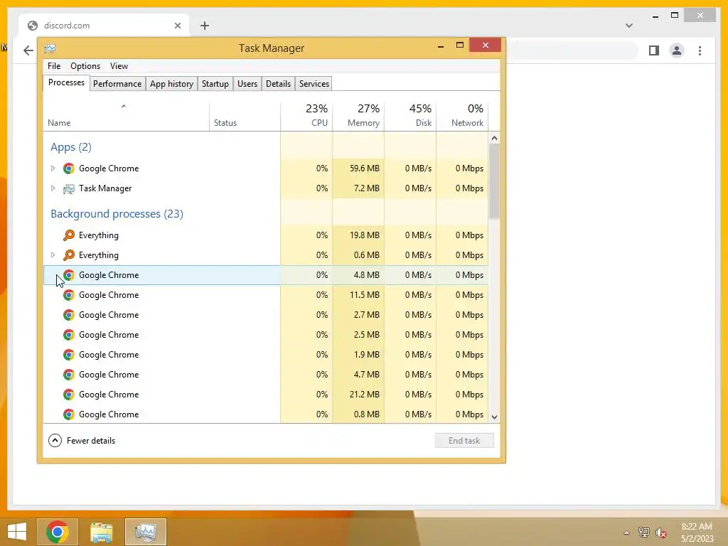Image resolution: width=728 pixels, height=546 pixels.
Task: Expand the Task Manager app row
Action: click(x=53, y=188)
